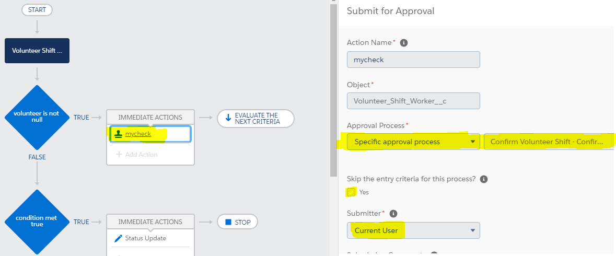Click the blue square STOP icon
The width and height of the screenshot is (616, 256).
pos(228,222)
